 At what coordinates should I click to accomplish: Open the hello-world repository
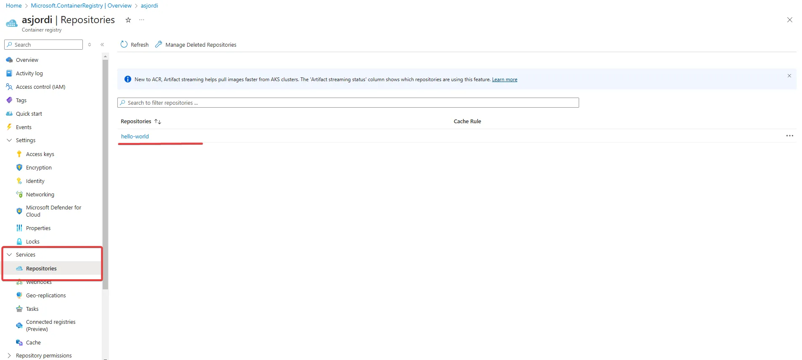tap(135, 136)
